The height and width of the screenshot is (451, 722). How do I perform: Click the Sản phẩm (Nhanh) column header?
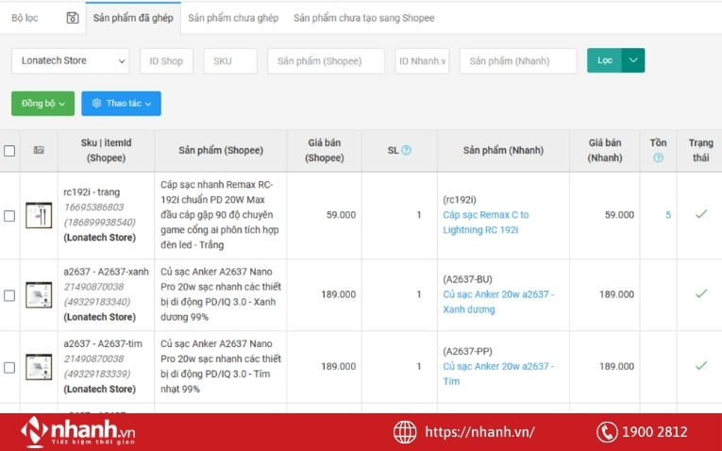coord(503,150)
